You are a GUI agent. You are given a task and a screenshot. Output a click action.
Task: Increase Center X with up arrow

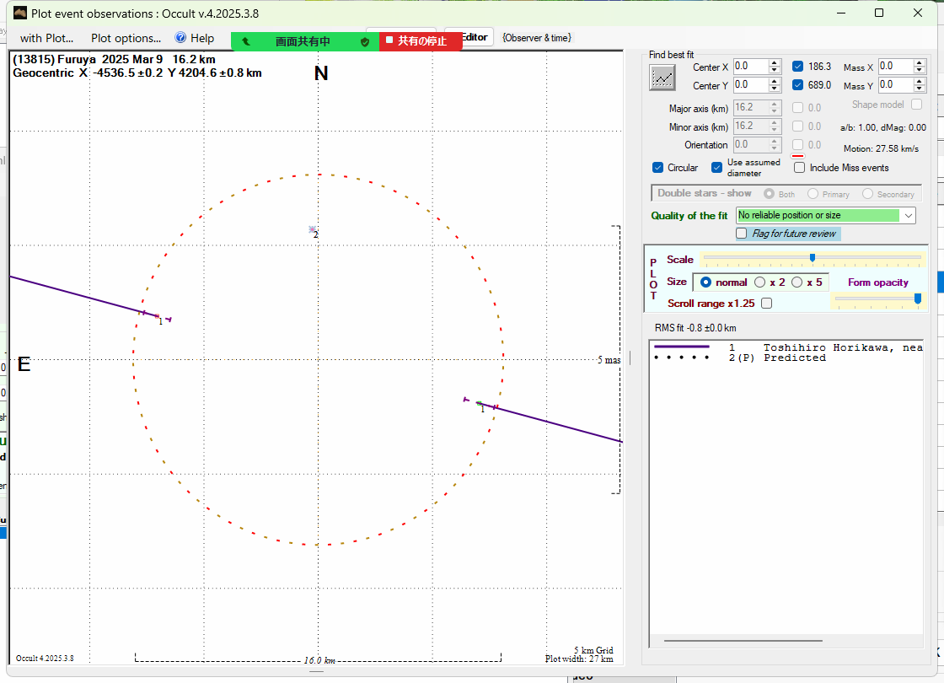click(x=775, y=62)
